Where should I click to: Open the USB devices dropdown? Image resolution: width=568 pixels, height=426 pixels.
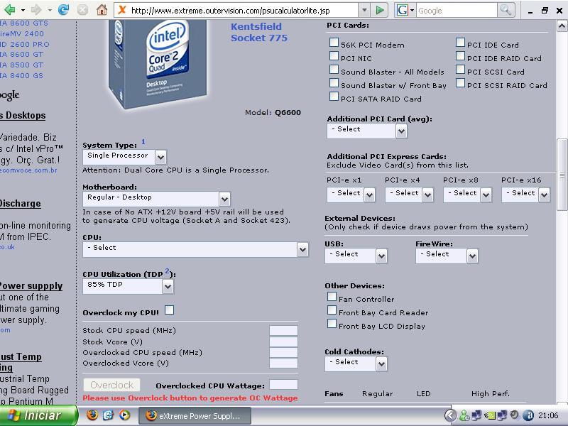[x=356, y=256]
